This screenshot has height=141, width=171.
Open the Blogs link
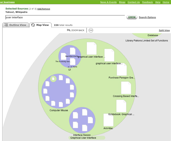(122, 2)
